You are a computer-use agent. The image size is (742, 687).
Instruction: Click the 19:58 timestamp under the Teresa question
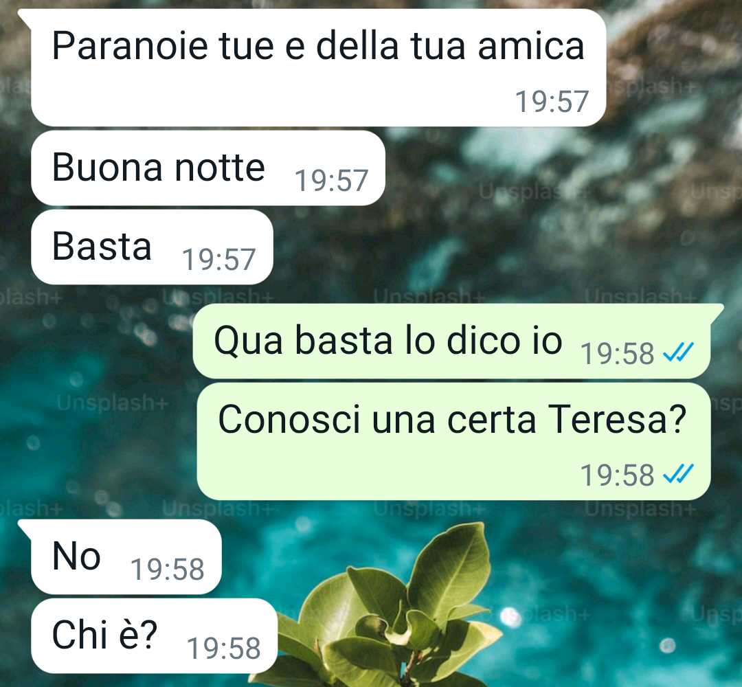coord(618,475)
